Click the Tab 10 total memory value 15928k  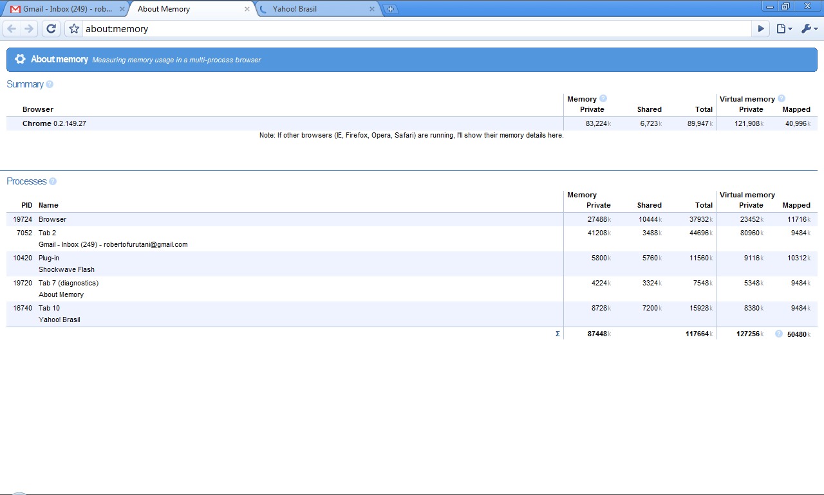click(x=701, y=308)
